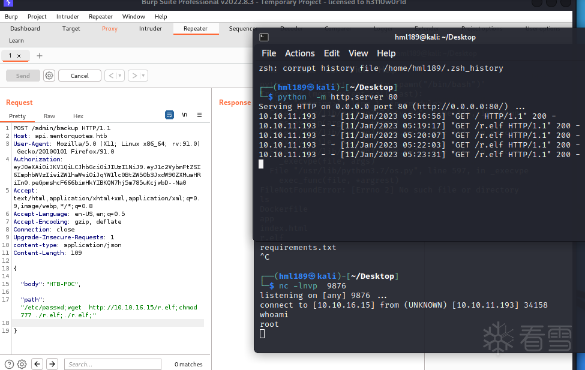Viewport: 585px width, 370px height.
Task: Open the Window menu
Action: [x=134, y=16]
